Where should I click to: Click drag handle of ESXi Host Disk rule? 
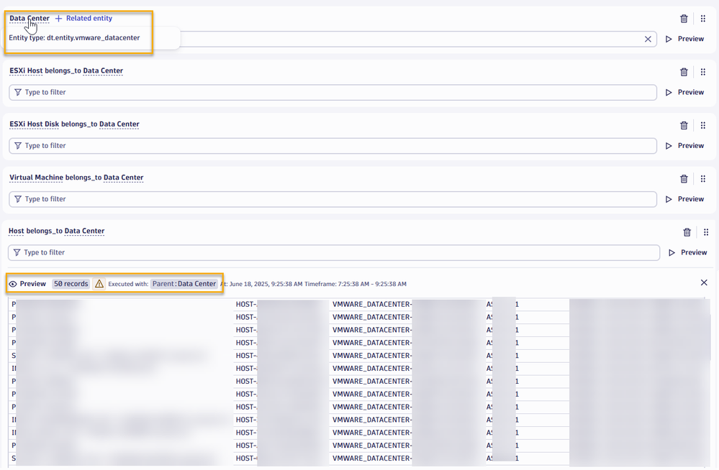tap(703, 126)
